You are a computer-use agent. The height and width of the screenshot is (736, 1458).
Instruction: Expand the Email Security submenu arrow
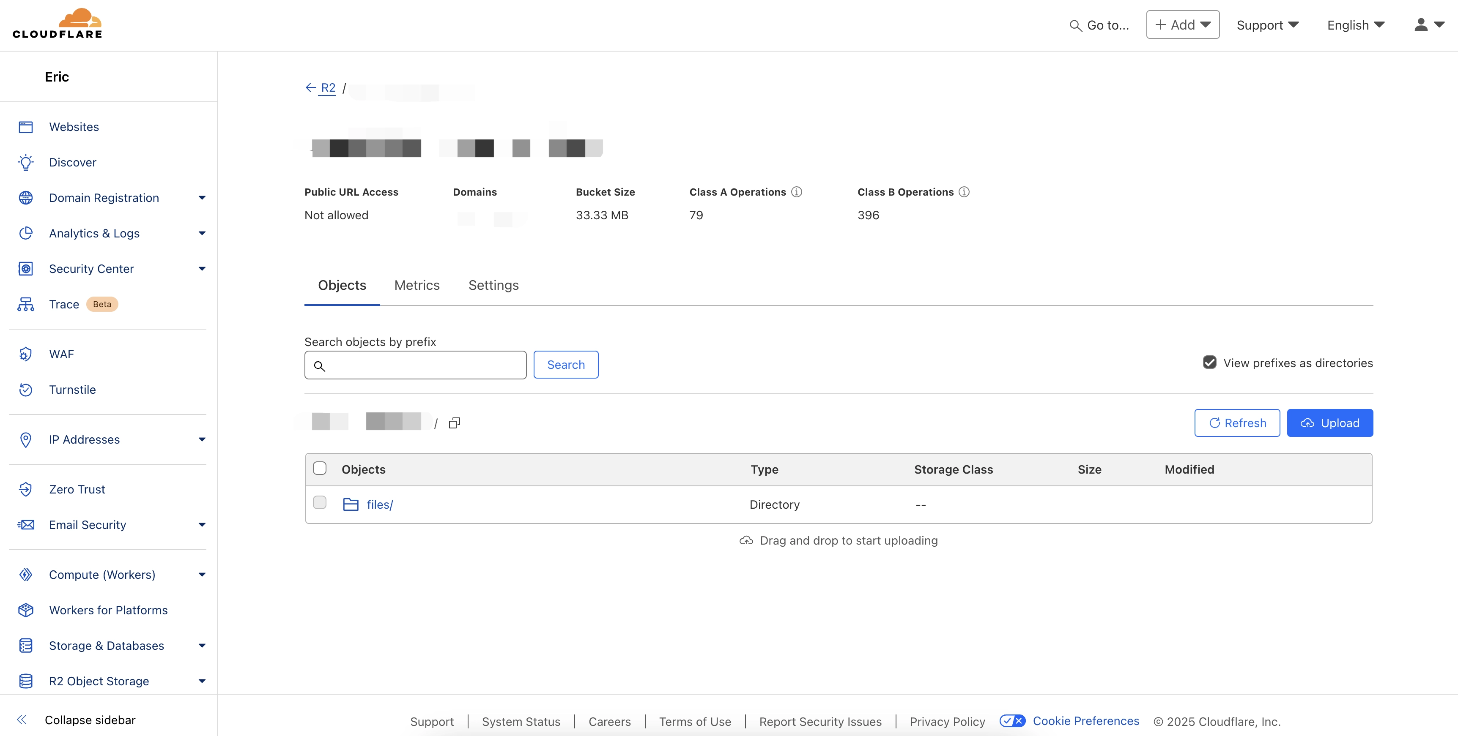coord(202,525)
